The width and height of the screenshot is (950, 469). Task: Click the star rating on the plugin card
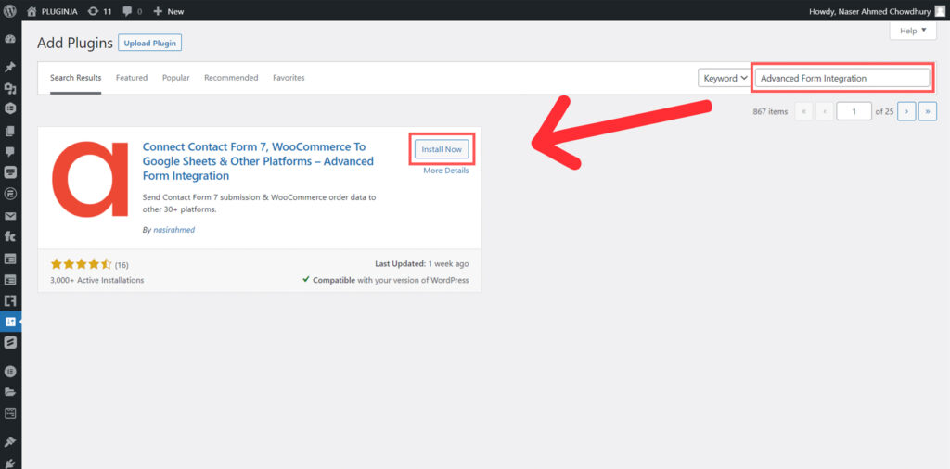[x=82, y=264]
